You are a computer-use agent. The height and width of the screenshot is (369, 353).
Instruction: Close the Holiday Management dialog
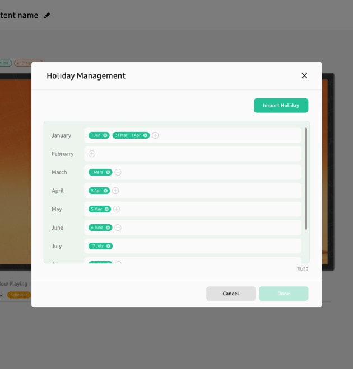point(304,75)
